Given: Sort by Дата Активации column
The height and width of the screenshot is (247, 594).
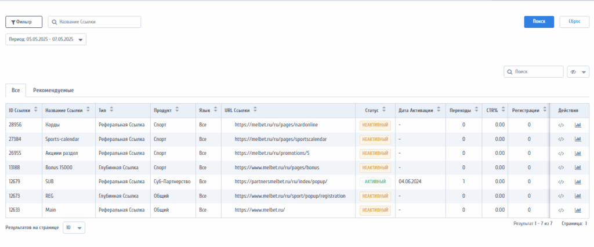Looking at the screenshot, I should (439, 110).
